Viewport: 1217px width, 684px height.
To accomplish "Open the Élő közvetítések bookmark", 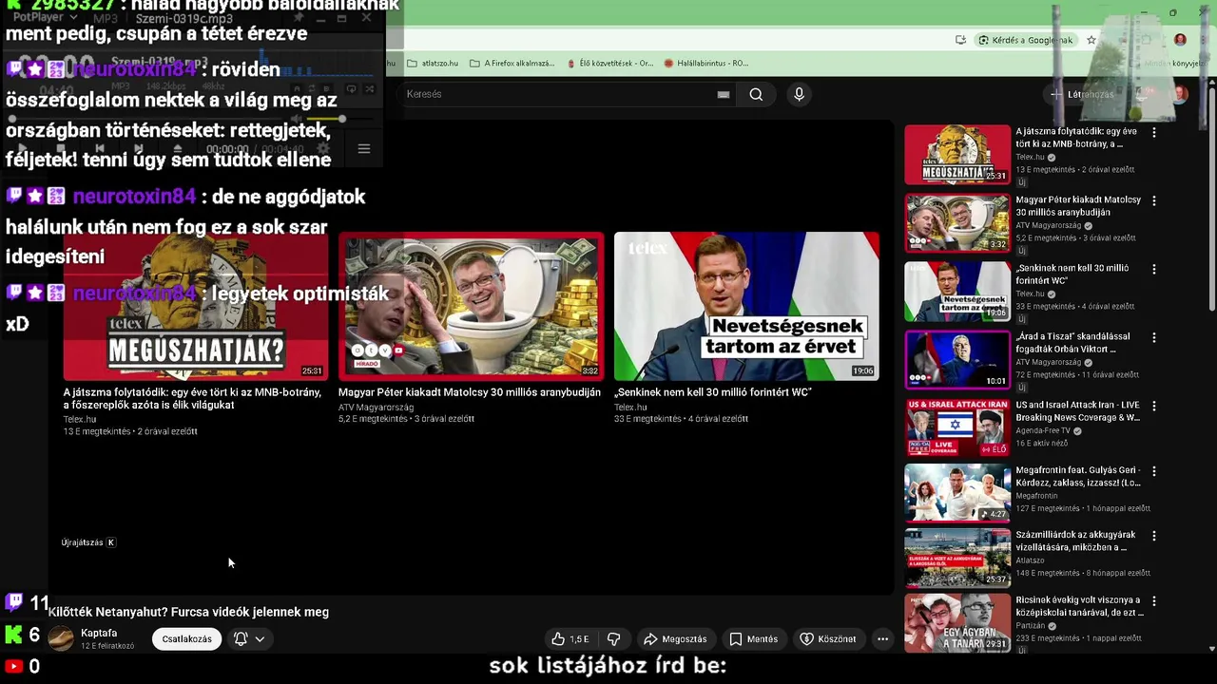I will pyautogui.click(x=610, y=64).
